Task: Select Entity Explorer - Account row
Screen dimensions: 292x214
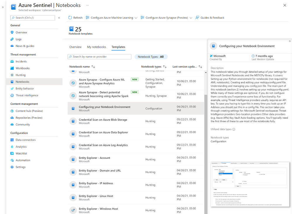Action: click(x=136, y=159)
